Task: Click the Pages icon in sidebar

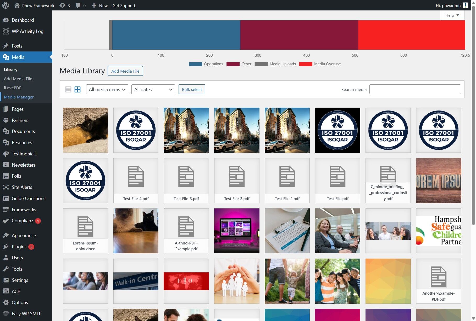Action: coord(6,109)
